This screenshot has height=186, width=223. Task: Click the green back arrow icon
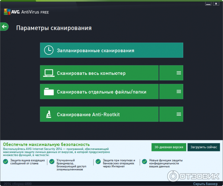click(4, 26)
